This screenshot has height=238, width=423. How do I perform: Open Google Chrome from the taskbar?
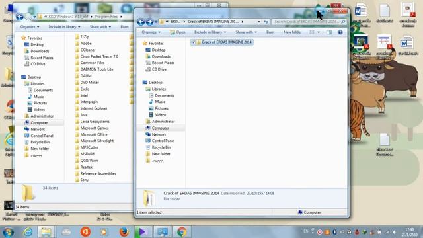[x=182, y=232]
